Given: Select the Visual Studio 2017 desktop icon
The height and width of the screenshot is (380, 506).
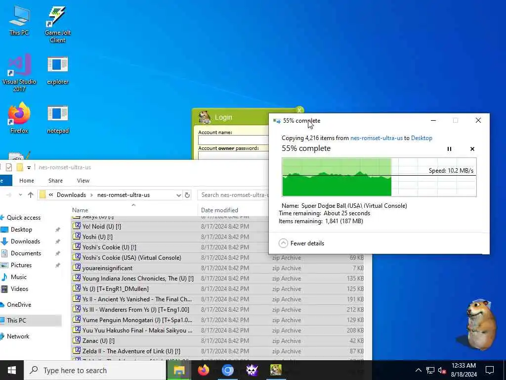Looking at the screenshot, I should pyautogui.click(x=19, y=73).
